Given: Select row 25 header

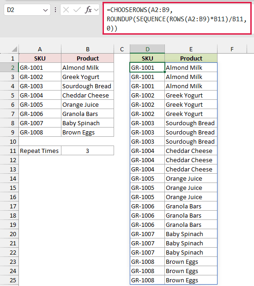Looking at the screenshot, I should click(9, 280).
